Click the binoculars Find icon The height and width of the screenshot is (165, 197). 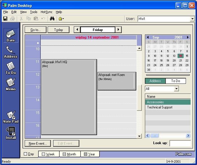(52, 19)
